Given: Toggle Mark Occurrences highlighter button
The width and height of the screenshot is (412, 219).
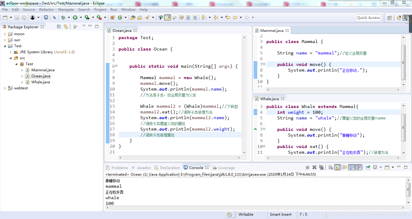Looking at the screenshot, I should (x=167, y=17).
